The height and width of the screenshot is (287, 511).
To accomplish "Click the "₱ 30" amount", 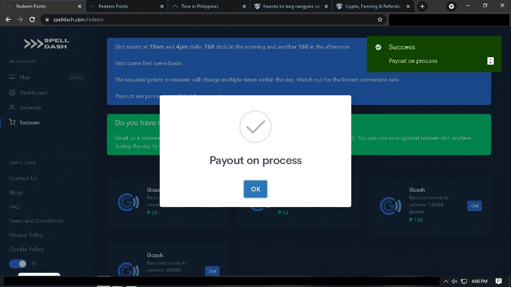I will (x=283, y=213).
